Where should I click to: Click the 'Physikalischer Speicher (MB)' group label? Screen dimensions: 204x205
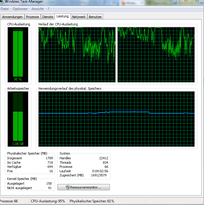click(27, 153)
